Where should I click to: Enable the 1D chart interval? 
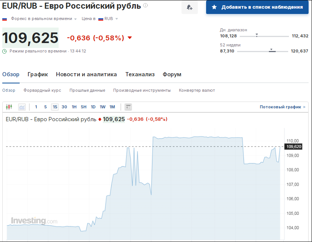coord(93,107)
